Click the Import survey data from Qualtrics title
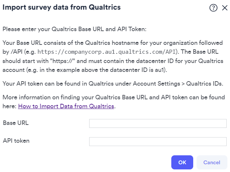The image size is (230, 172). [x=62, y=7]
